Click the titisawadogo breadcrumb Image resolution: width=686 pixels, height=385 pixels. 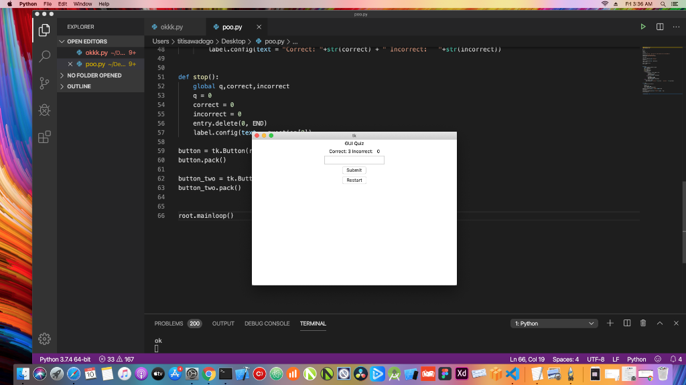195,41
